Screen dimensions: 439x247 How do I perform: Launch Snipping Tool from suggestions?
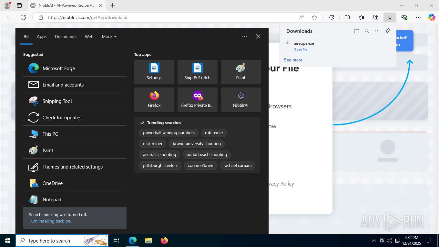[x=75, y=101]
